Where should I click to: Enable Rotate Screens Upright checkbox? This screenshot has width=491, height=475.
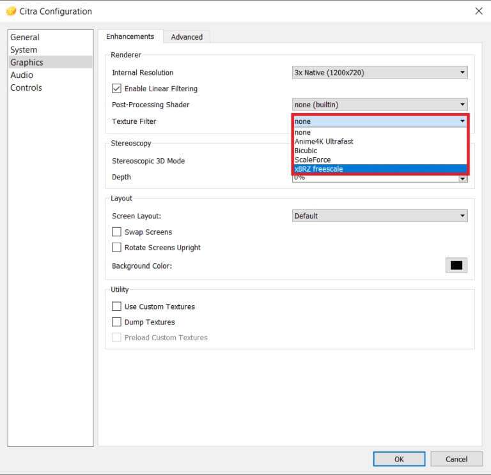(116, 247)
